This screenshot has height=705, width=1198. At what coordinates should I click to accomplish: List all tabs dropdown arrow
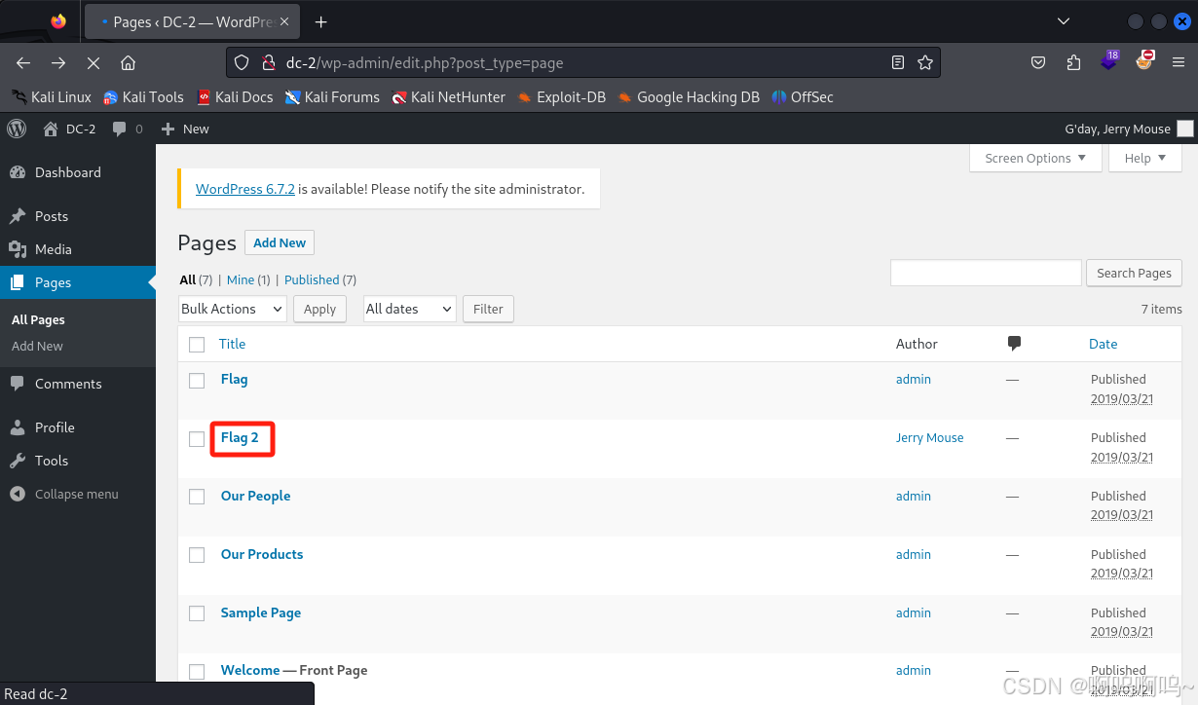tap(1064, 21)
